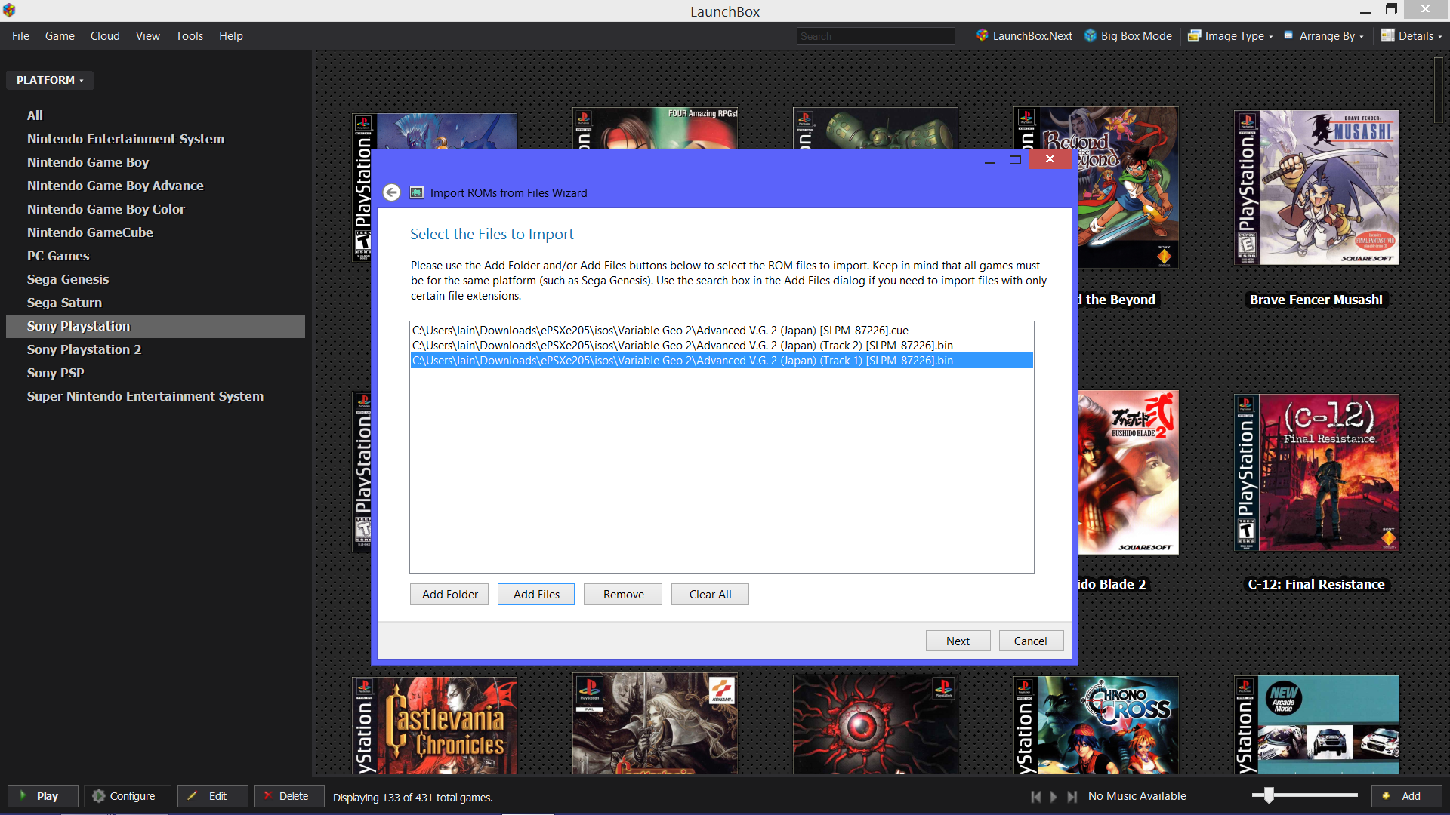Click the Add Folder button

[x=449, y=595]
